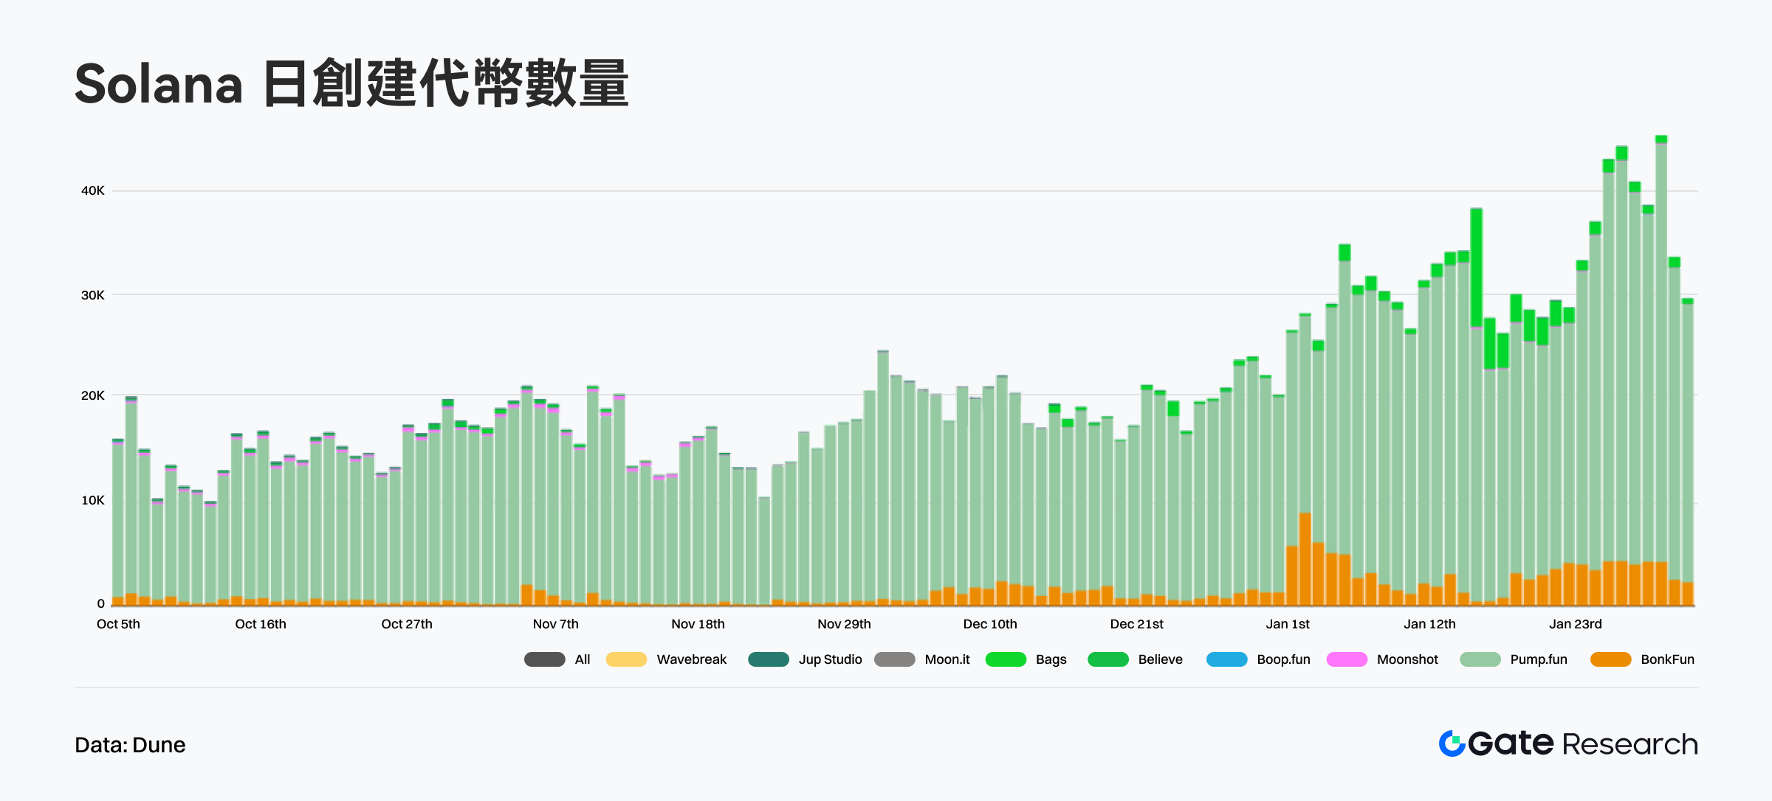Screen dimensions: 1772x801
Task: Click the Moon.it gray legend swatch
Action: click(x=894, y=659)
